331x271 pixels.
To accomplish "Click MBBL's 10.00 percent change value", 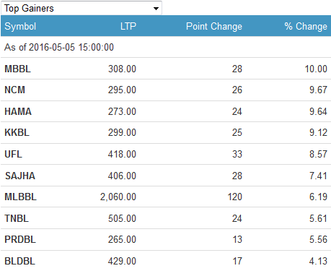I will pos(316,69).
